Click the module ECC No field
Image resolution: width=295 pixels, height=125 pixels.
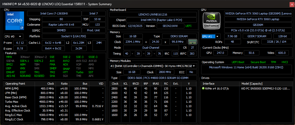191,72
